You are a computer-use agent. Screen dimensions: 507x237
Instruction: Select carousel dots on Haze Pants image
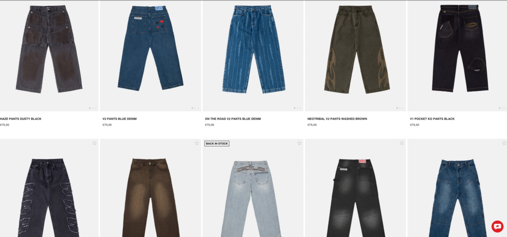point(93,108)
